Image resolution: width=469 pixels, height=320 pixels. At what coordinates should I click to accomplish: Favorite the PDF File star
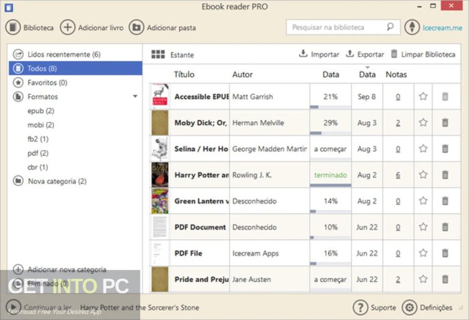point(423,253)
